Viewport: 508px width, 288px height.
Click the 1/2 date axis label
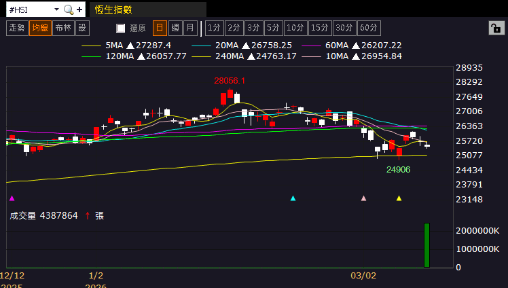coord(96,276)
